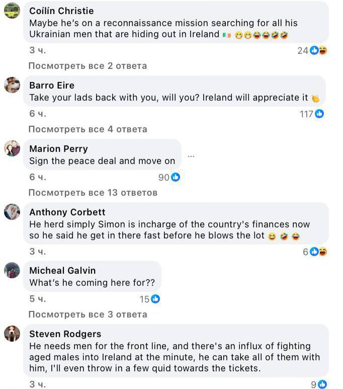Image resolution: width=343 pixels, height=389 pixels.
Task: Click the Anthony Corbett name link
Action: pyautogui.click(x=67, y=212)
